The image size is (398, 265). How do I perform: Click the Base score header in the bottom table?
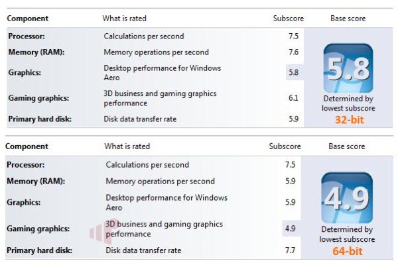347,146
